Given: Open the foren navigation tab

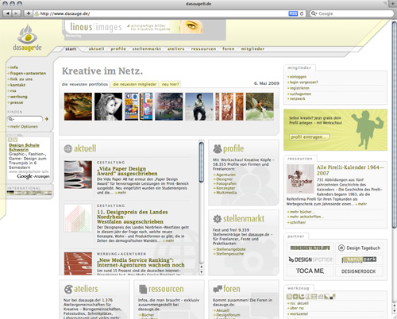Looking at the screenshot, I should (x=229, y=49).
